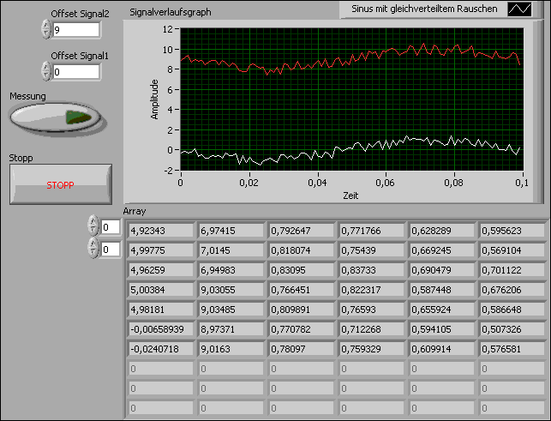Screen dimensions: 551x421
Task: Select array cell containing 4,92343
Action: coord(161,230)
